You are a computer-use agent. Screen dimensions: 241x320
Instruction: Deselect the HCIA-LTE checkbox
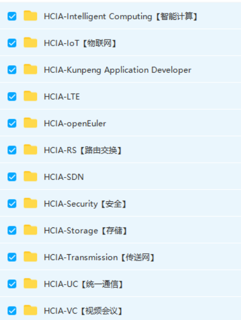point(12,96)
